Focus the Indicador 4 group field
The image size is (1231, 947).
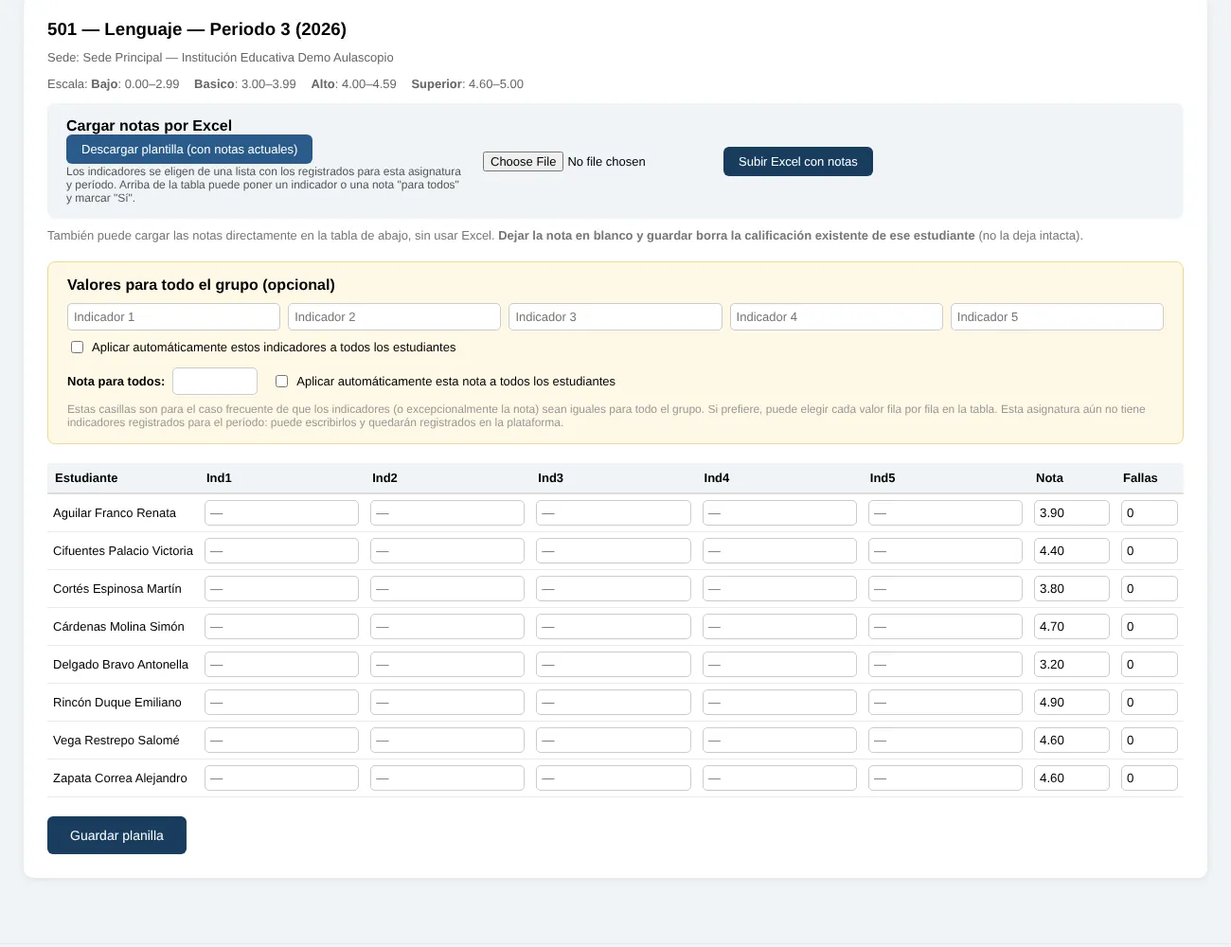836,317
